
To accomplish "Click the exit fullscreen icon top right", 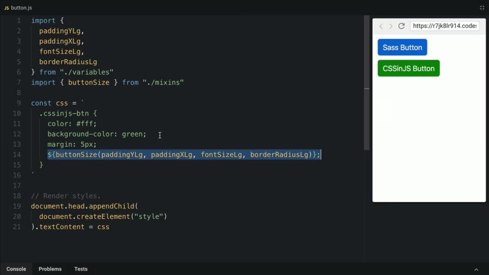I will coord(482,8).
